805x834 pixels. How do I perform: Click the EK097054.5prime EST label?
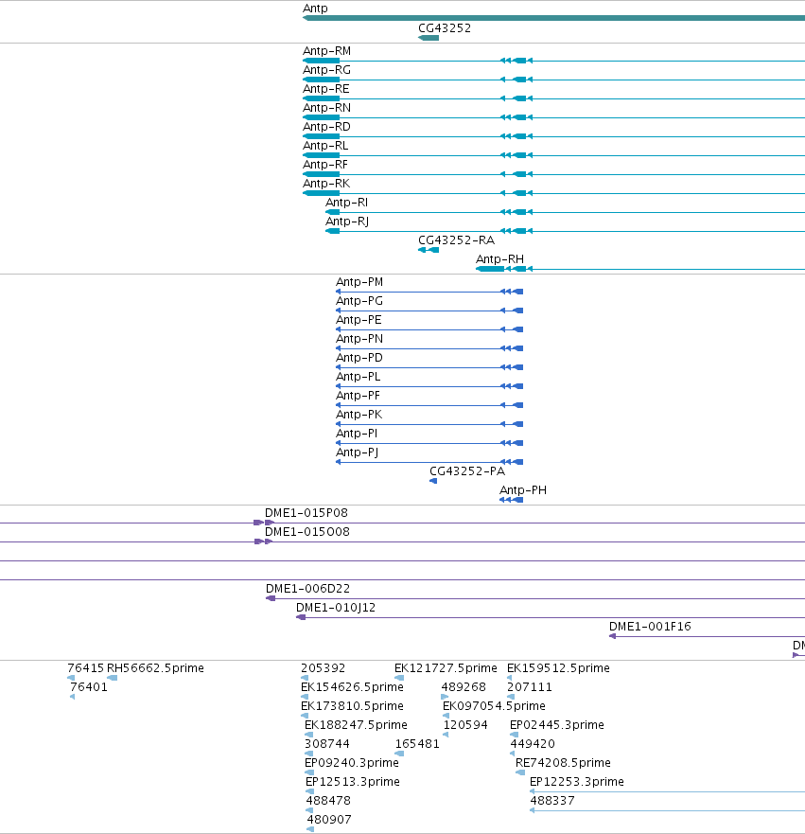point(494,706)
